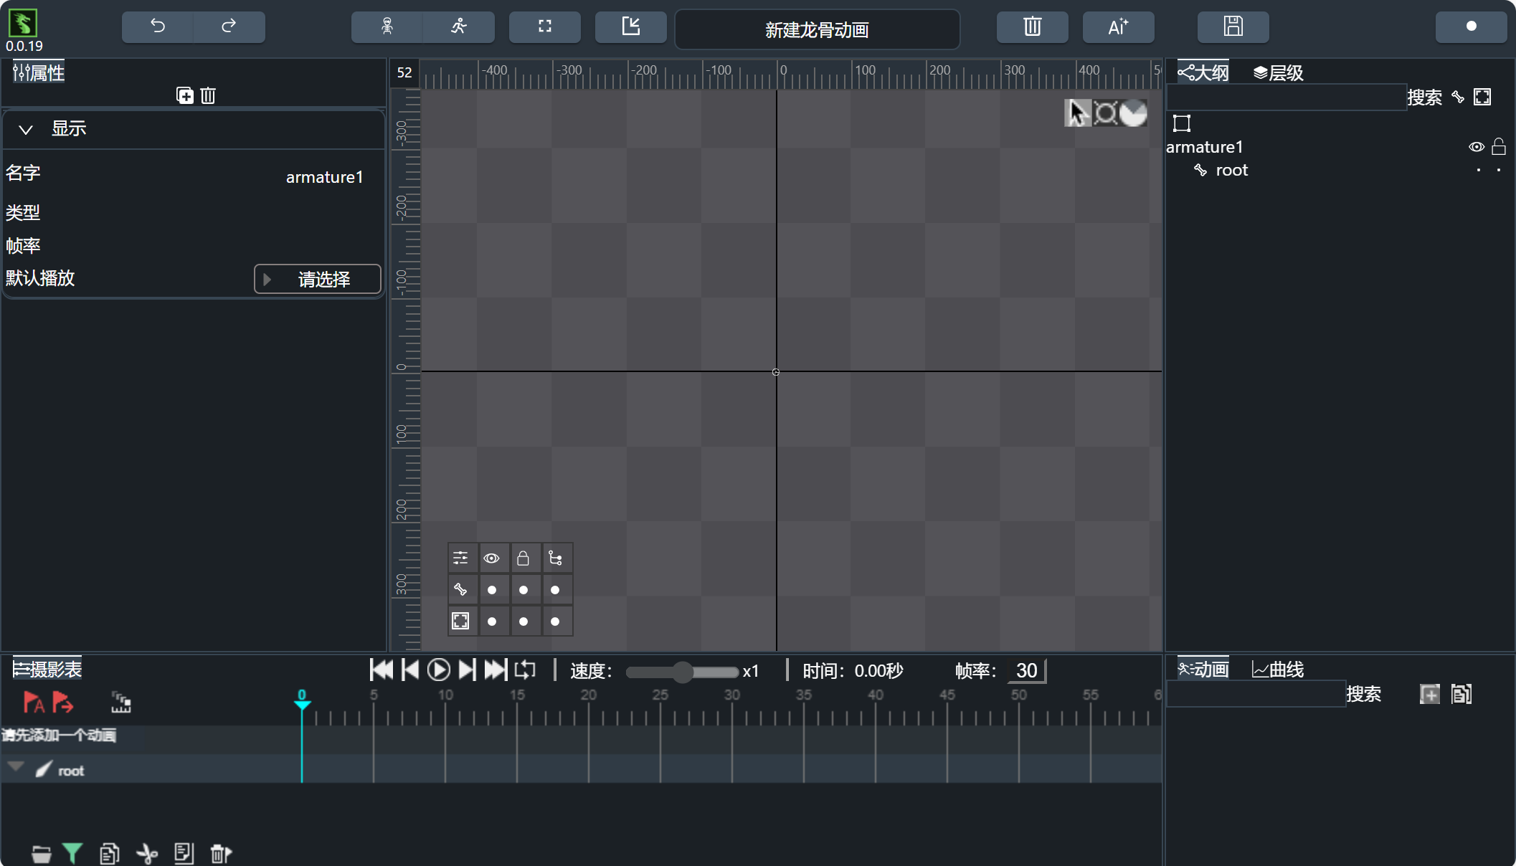Toggle armature1 visibility eye
Screen dimensions: 1516x866
pos(1477,147)
